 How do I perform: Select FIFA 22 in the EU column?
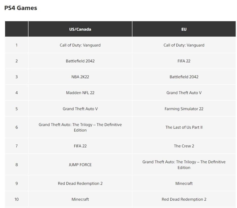(184, 61)
